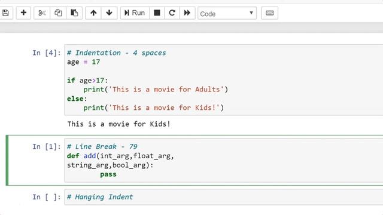Click the print 'This is a movie for Adults' line

pyautogui.click(x=156, y=90)
